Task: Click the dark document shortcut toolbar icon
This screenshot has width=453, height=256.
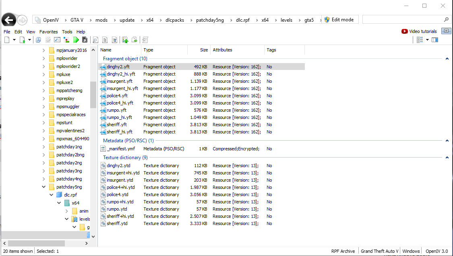Action: click(x=85, y=40)
